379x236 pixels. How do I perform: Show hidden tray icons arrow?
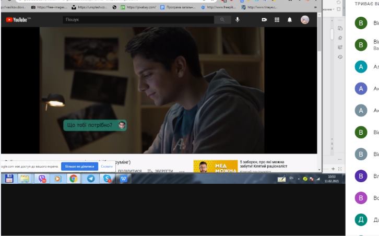click(x=299, y=179)
